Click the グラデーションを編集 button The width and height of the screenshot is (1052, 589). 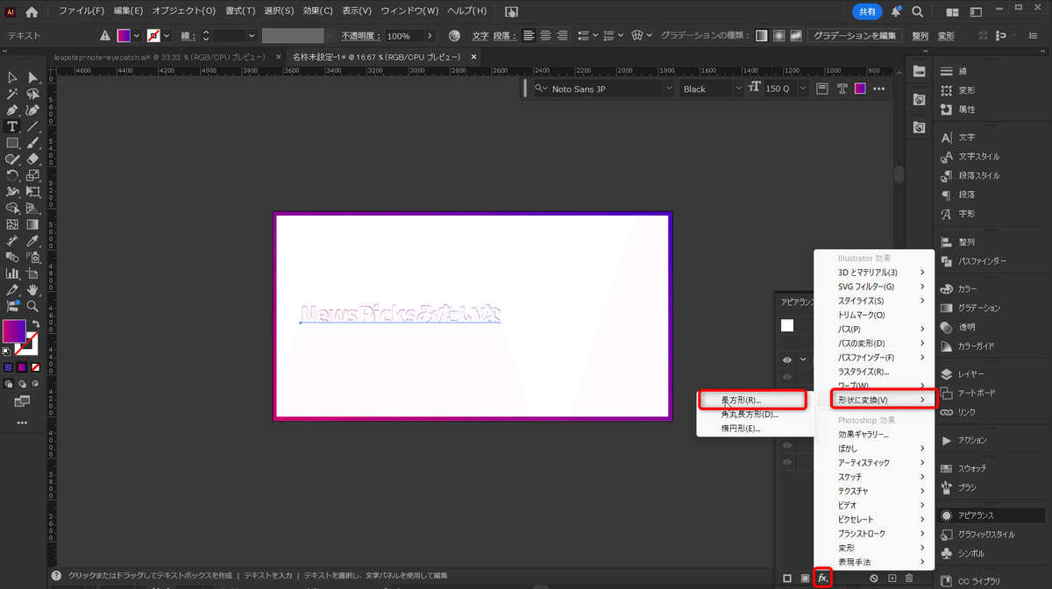point(855,36)
